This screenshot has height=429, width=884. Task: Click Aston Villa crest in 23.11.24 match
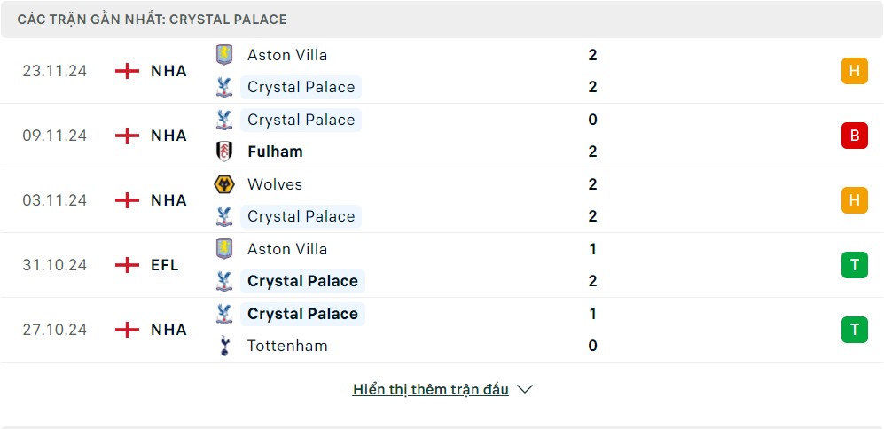point(224,55)
